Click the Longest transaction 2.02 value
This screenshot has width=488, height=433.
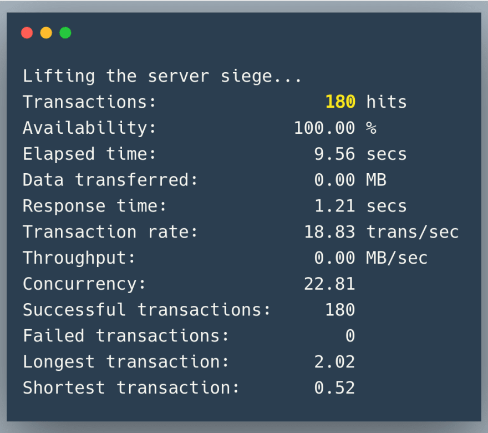[x=335, y=362]
